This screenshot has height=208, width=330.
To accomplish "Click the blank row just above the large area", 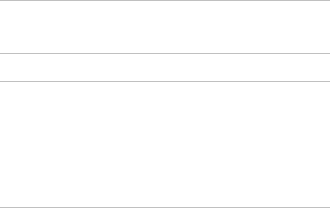I will [x=165, y=95].
